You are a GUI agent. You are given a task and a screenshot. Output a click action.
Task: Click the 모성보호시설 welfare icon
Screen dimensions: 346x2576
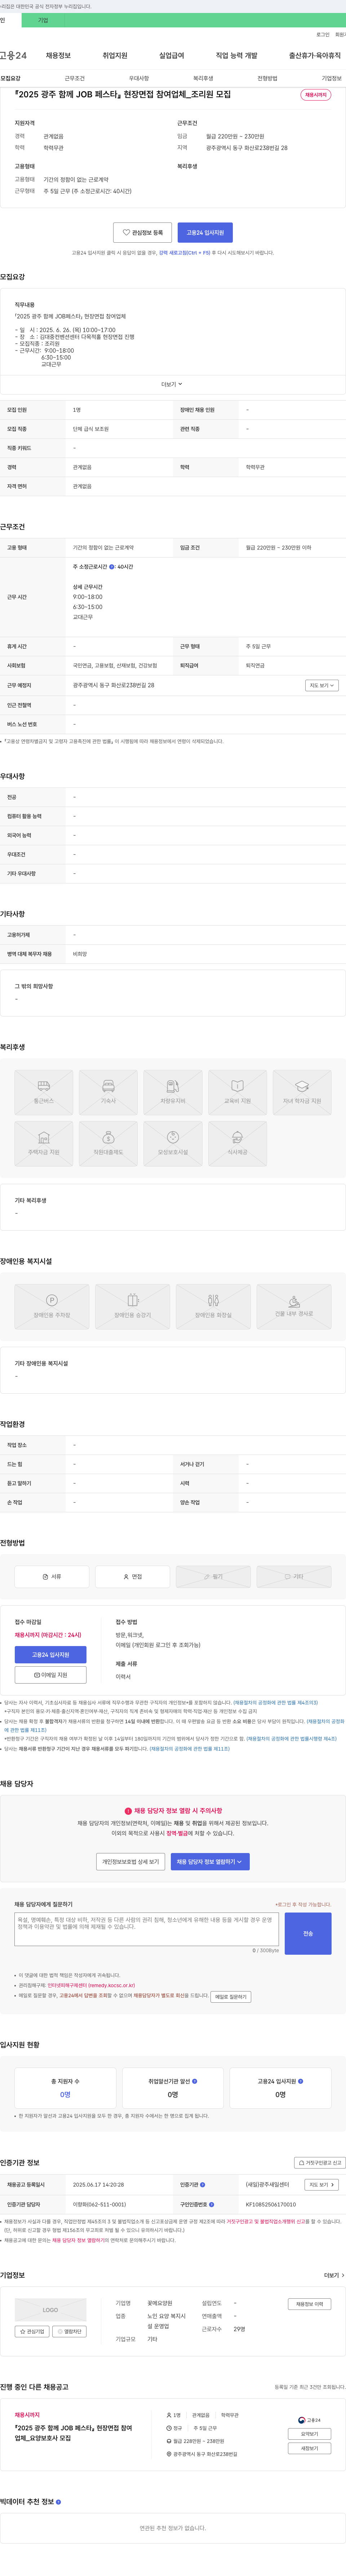[x=173, y=1144]
